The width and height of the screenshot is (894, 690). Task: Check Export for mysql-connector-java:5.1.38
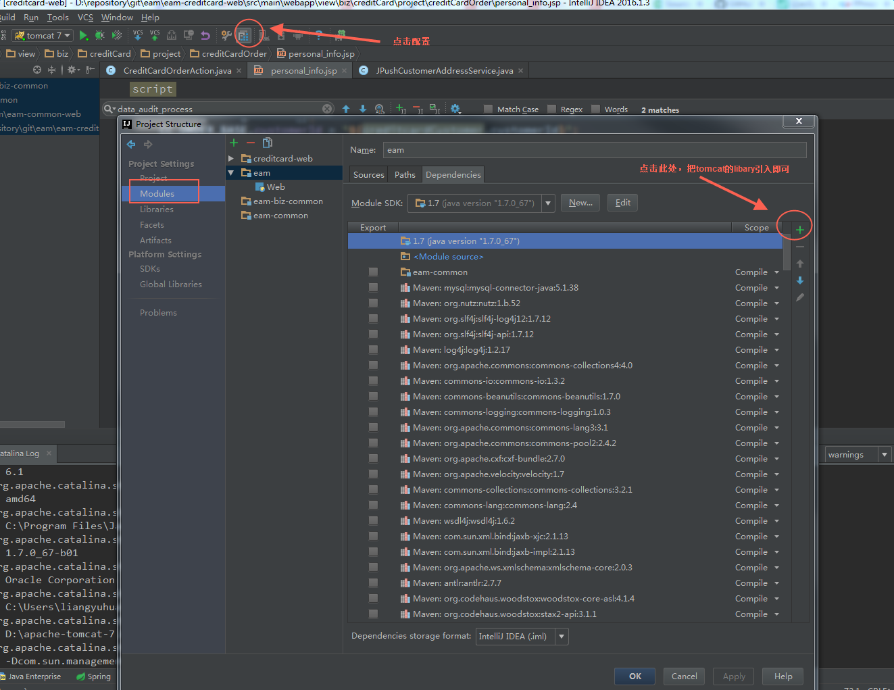[x=373, y=287]
